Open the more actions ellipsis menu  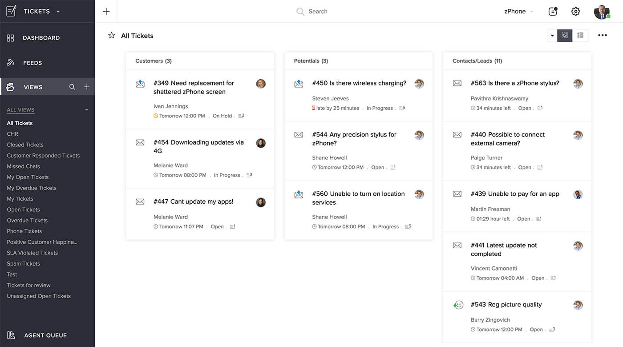tap(603, 36)
